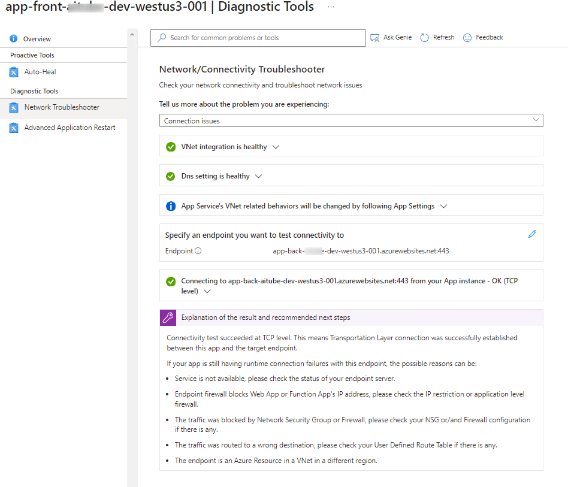Click the explanation wrench icon
This screenshot has width=568, height=487.
coord(169,317)
